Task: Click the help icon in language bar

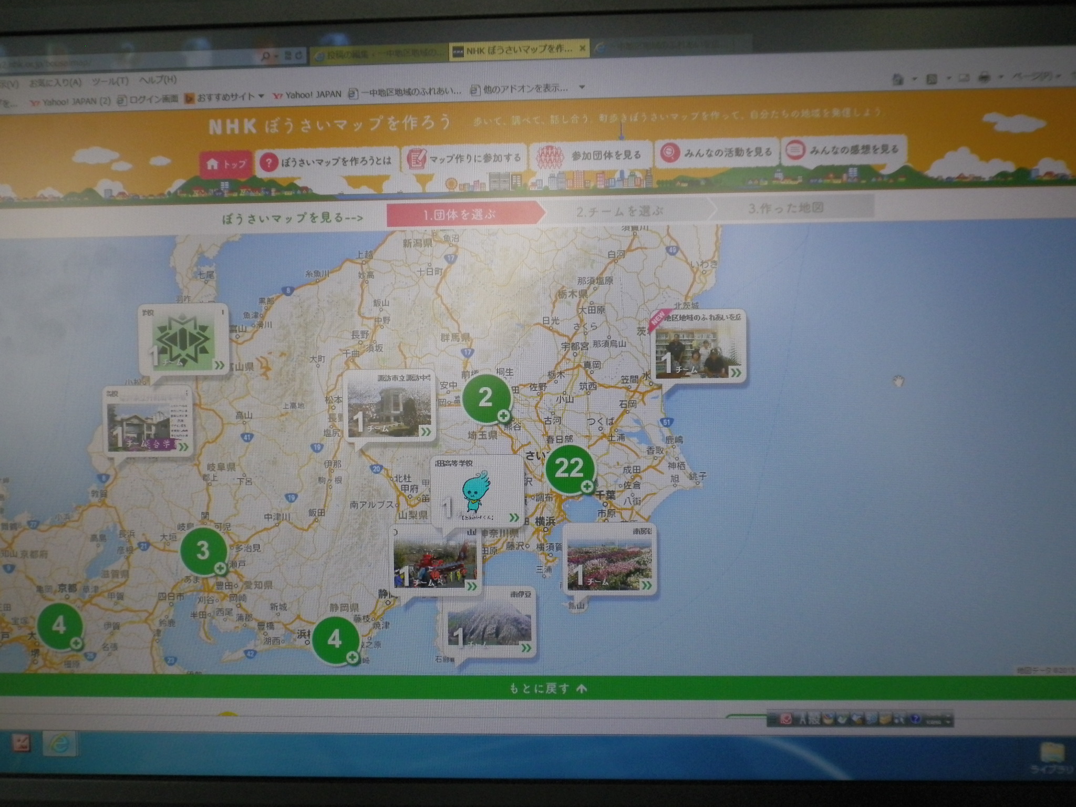Action: pos(915,720)
